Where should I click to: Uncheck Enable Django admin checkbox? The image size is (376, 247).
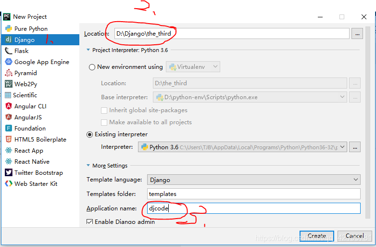[x=90, y=221]
